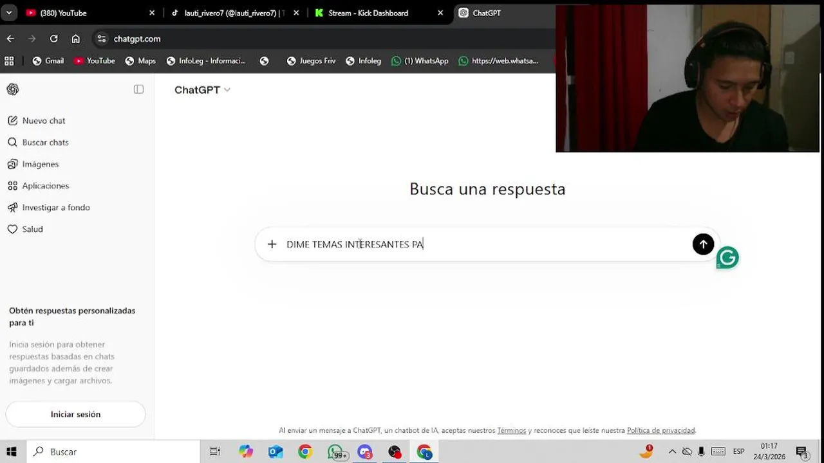Click the Grammarly icon near prompt box

tap(727, 258)
